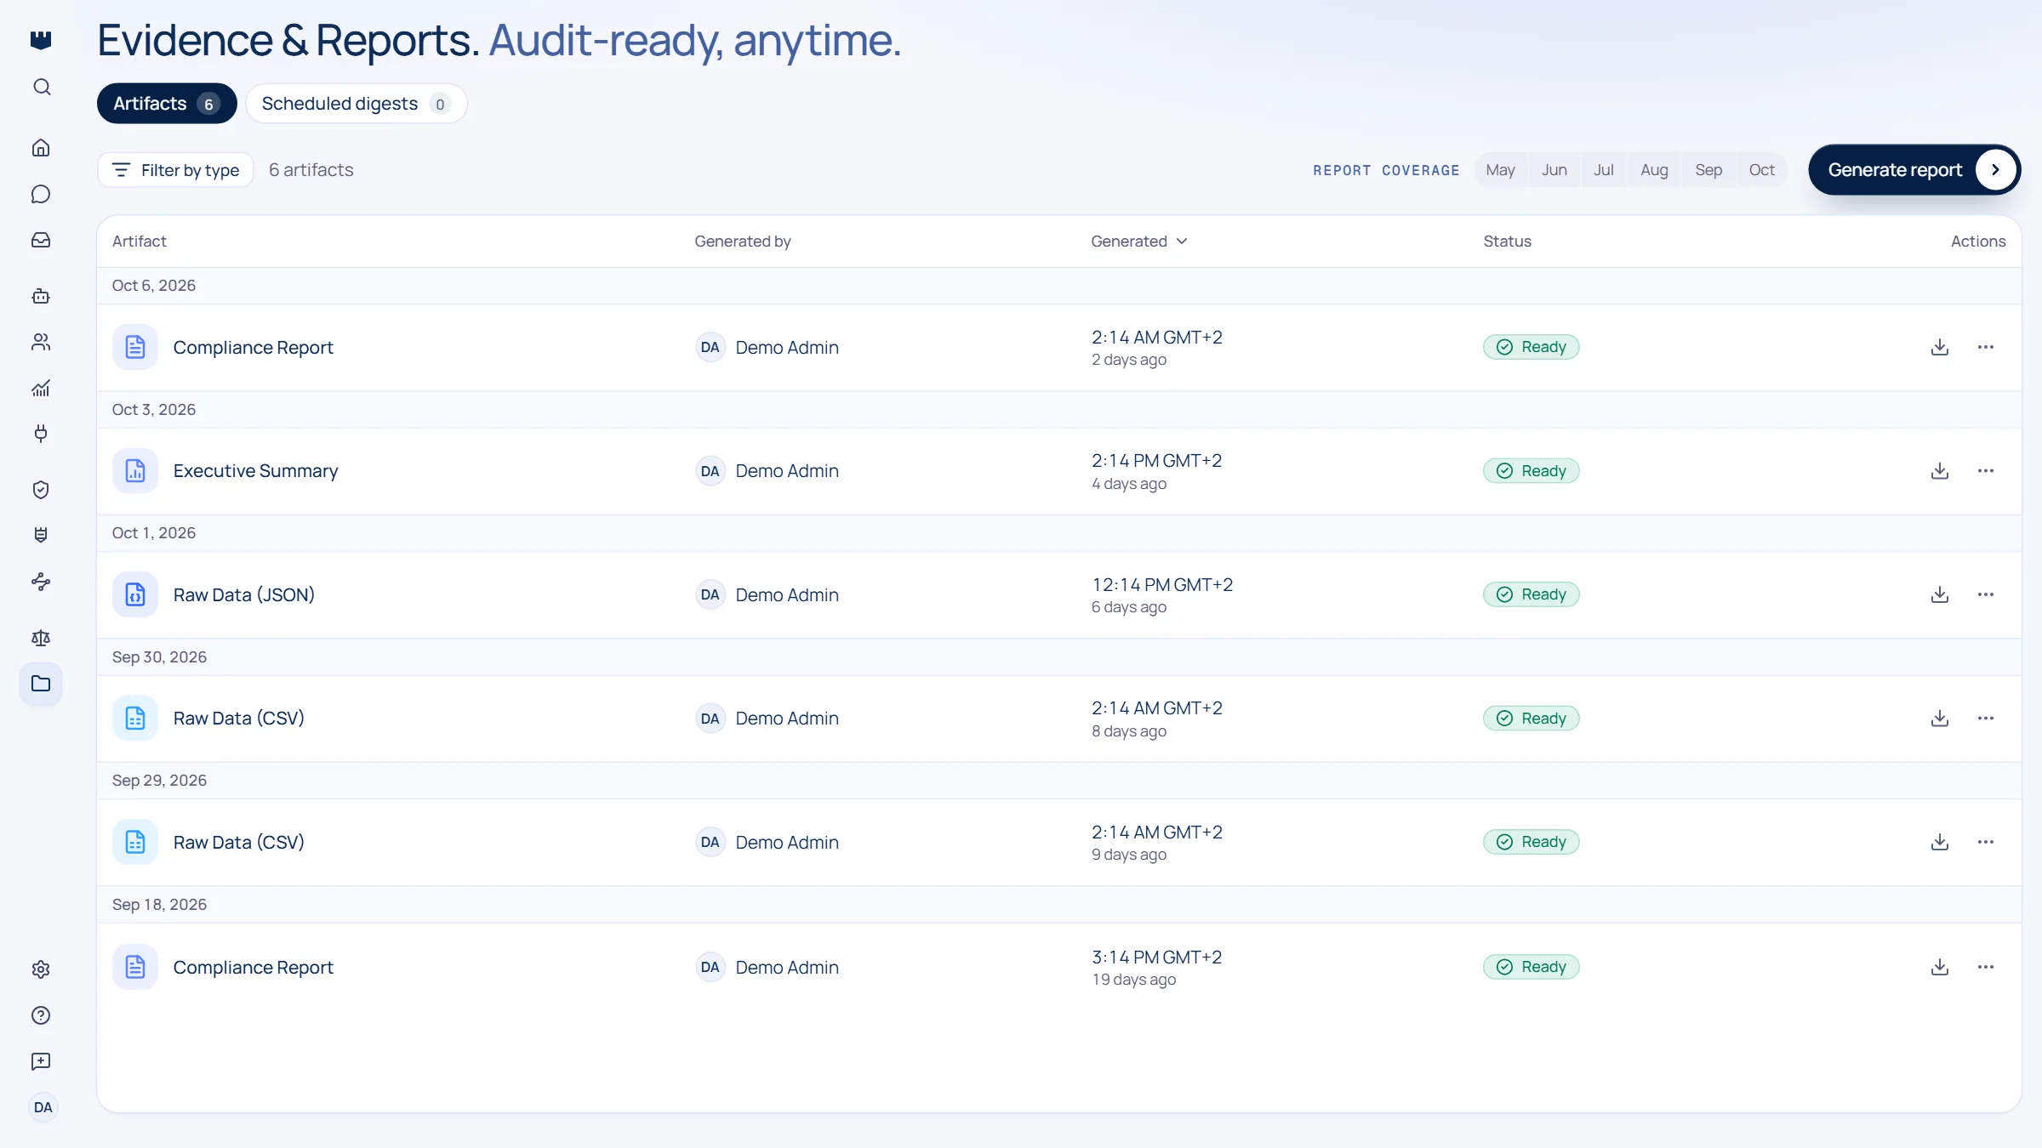Click the Generate report button
Image resolution: width=2042 pixels, height=1148 pixels.
1914,170
